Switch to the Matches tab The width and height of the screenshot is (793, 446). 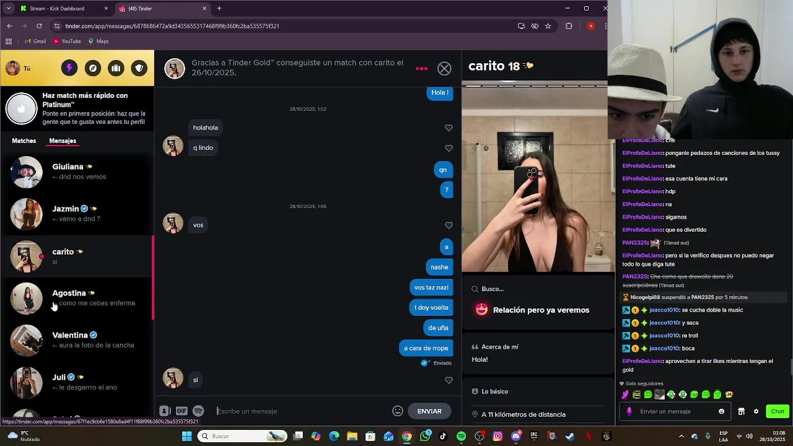click(x=24, y=141)
